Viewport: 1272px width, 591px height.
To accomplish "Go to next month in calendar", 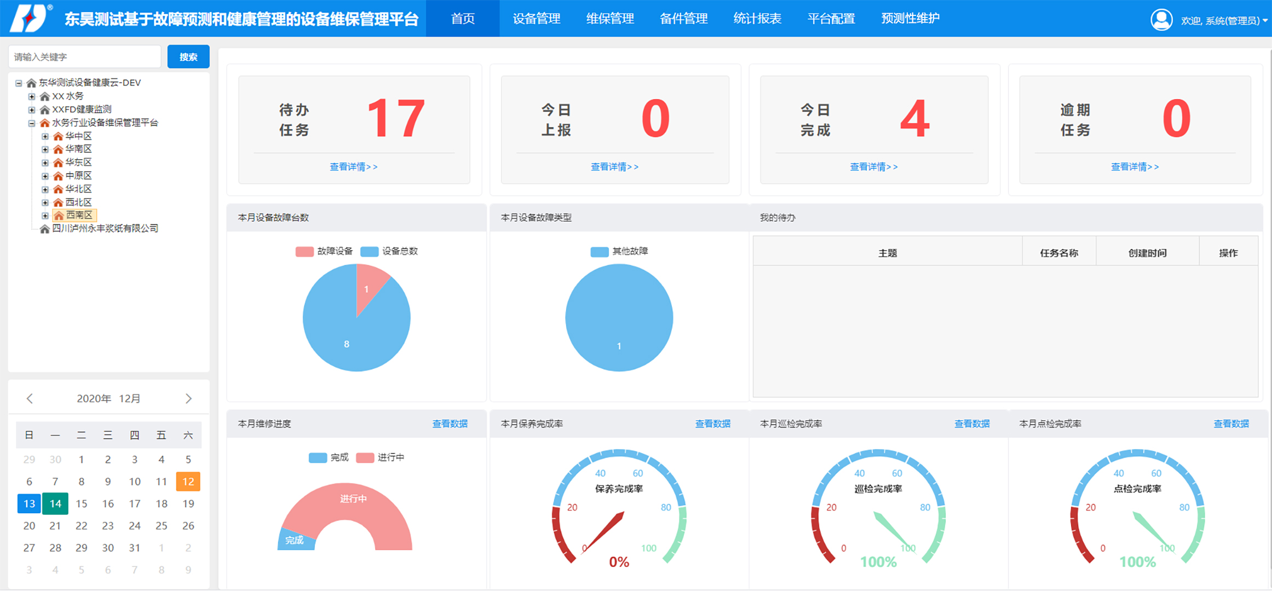I will point(188,398).
